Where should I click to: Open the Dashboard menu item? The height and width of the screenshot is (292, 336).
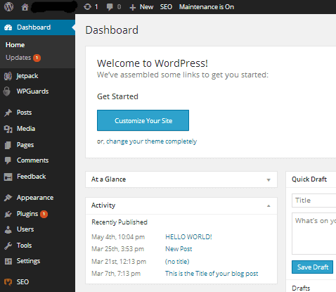click(x=37, y=27)
